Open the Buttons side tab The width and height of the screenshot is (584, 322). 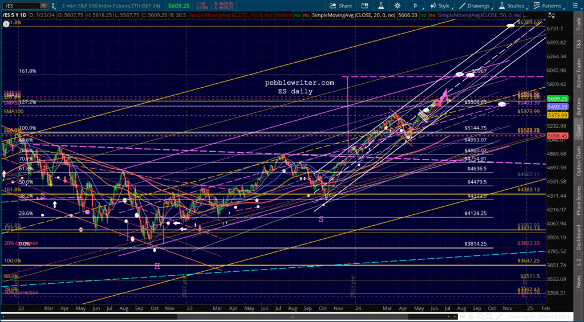578,106
